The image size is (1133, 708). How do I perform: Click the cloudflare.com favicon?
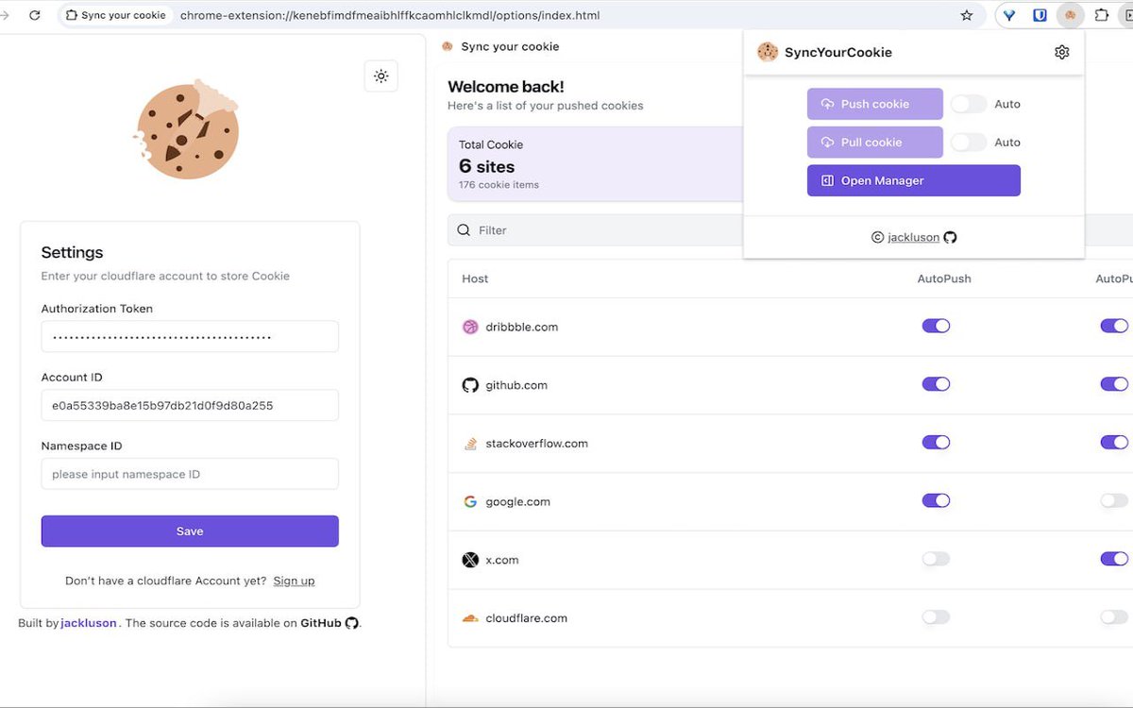[470, 617]
